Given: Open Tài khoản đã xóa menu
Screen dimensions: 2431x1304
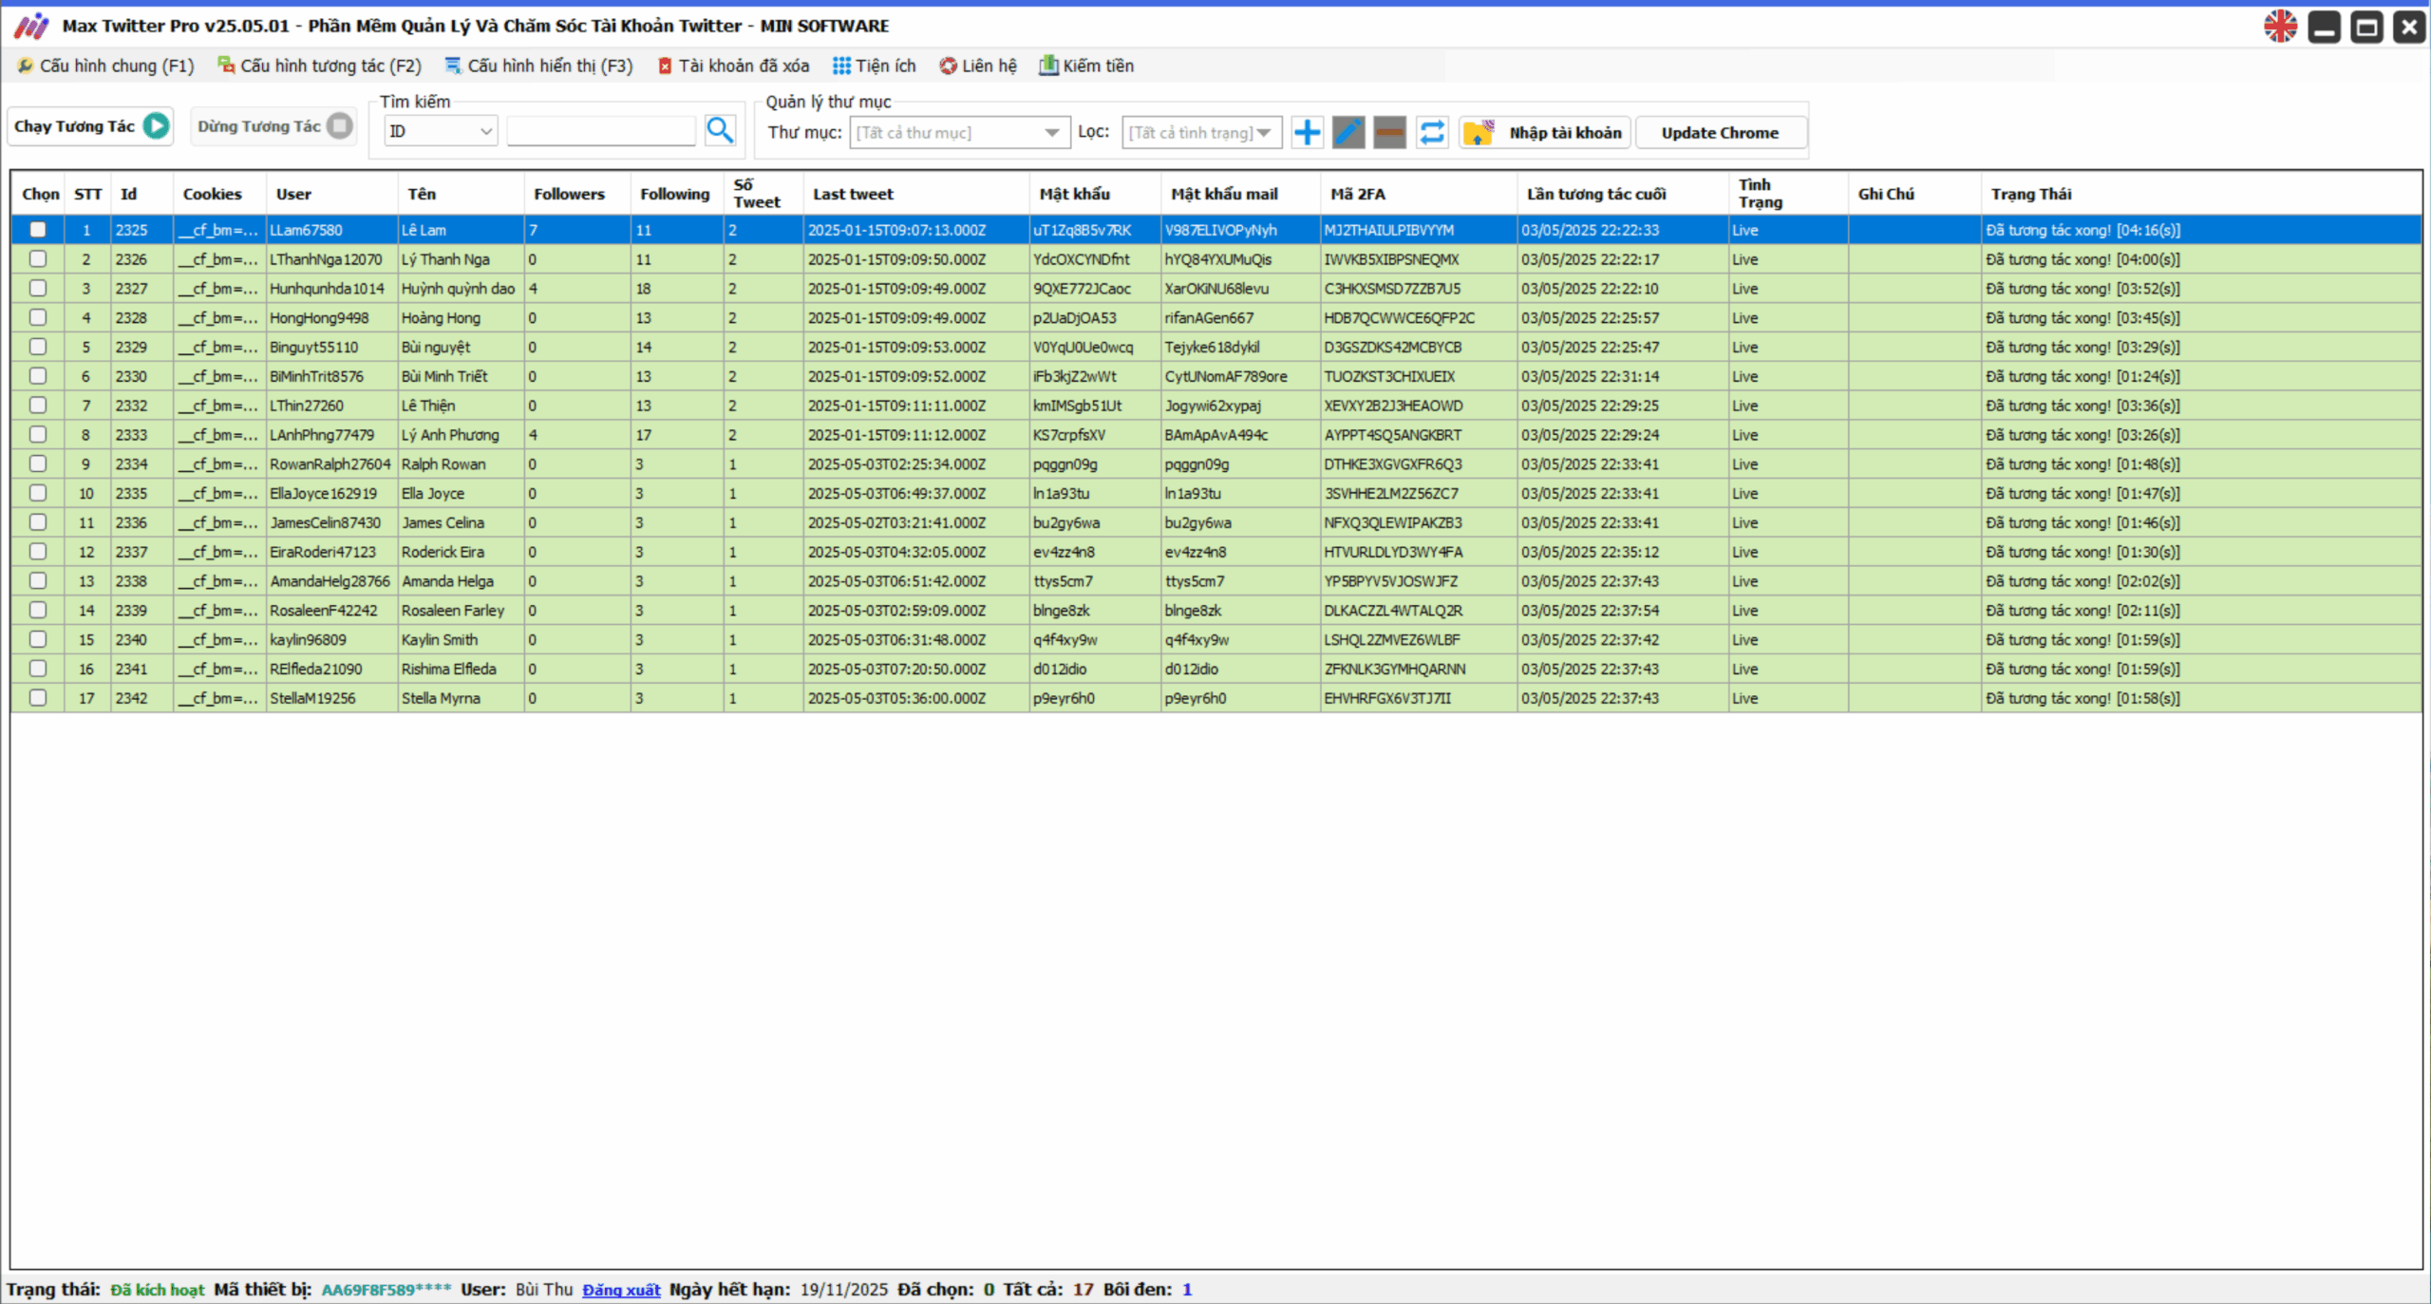Looking at the screenshot, I should [733, 66].
